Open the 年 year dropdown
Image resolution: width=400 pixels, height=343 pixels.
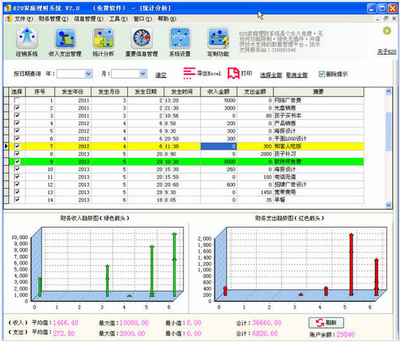(x=88, y=74)
